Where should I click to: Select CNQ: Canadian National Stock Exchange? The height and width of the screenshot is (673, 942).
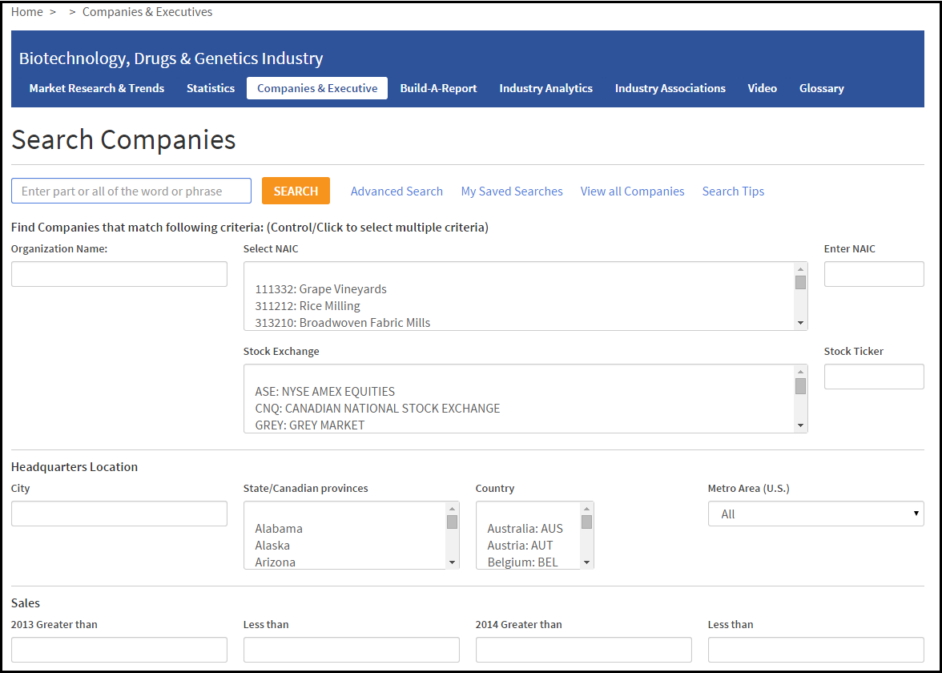(x=377, y=409)
